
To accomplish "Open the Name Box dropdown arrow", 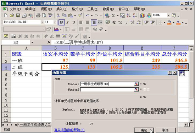I will (x=32, y=42).
